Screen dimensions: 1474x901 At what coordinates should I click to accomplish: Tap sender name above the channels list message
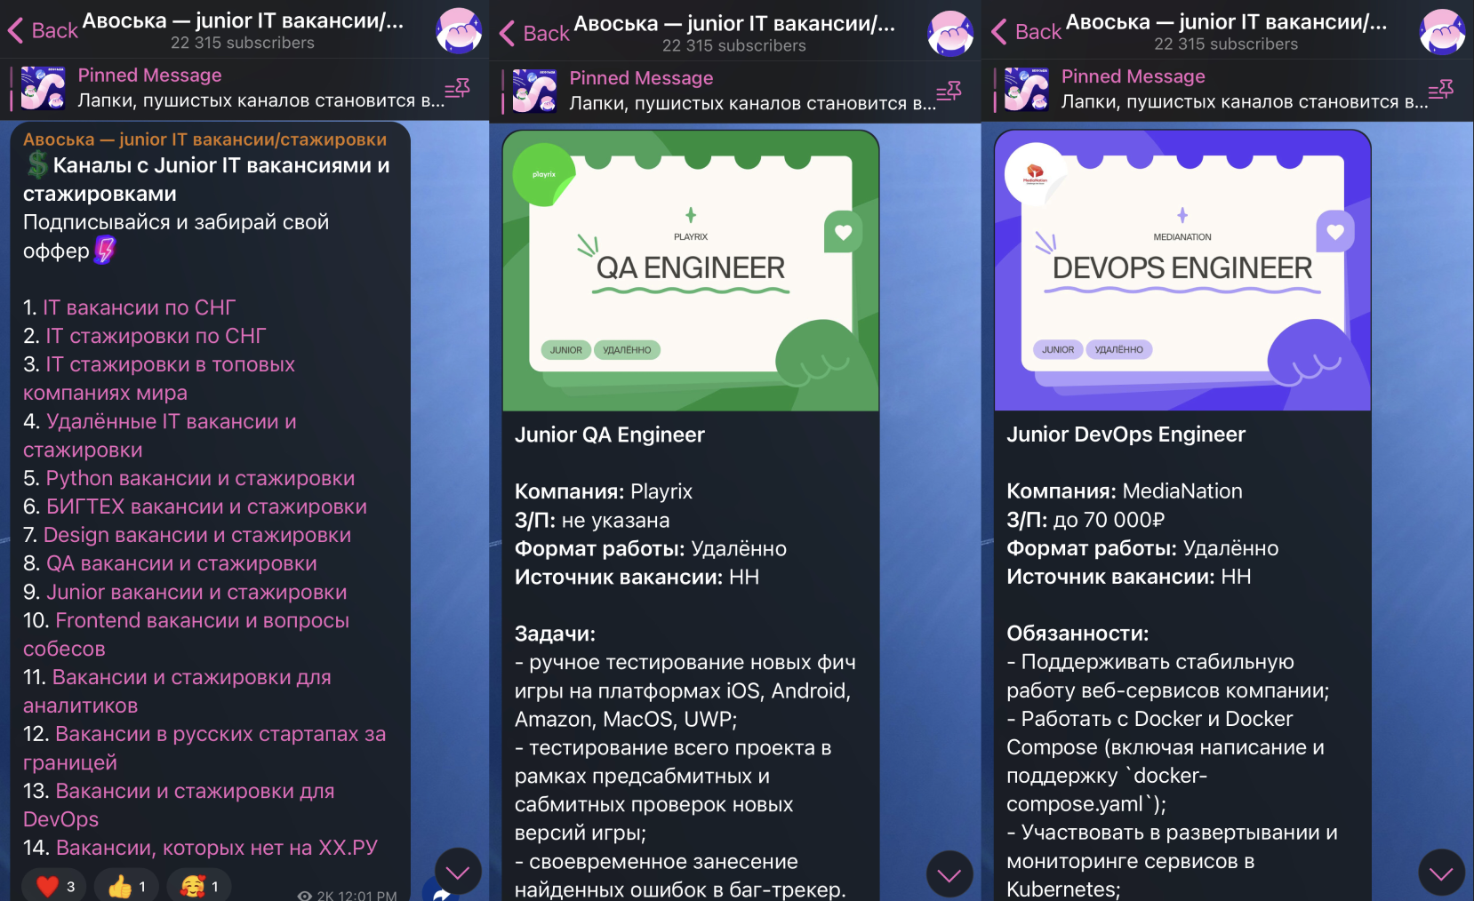click(x=204, y=140)
